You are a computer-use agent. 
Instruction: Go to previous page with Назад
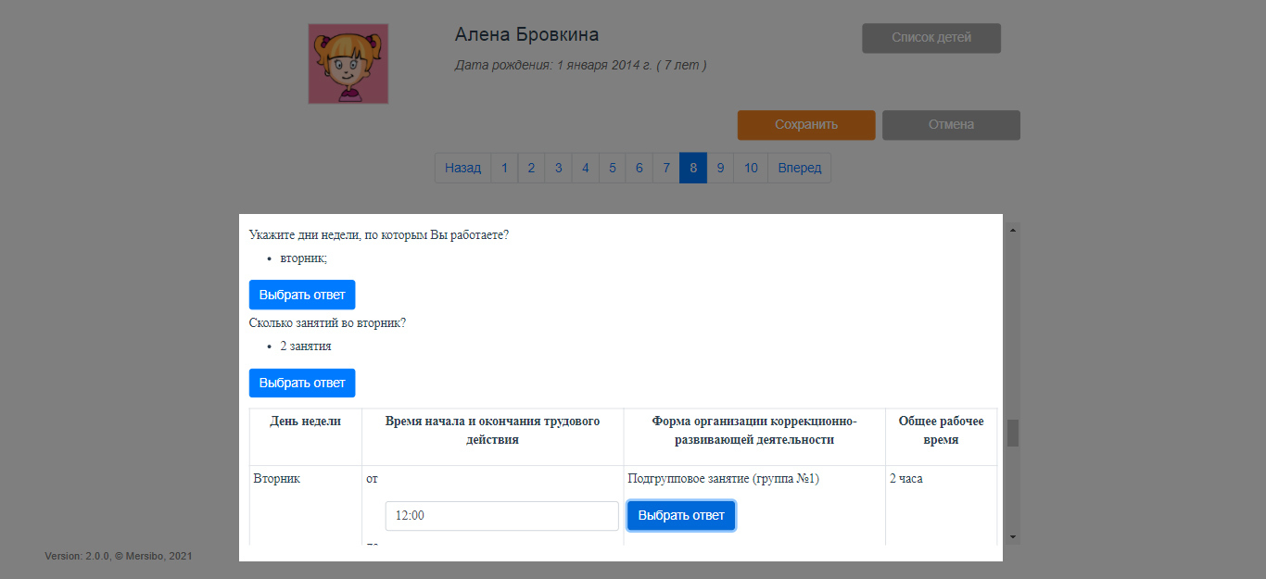point(462,168)
